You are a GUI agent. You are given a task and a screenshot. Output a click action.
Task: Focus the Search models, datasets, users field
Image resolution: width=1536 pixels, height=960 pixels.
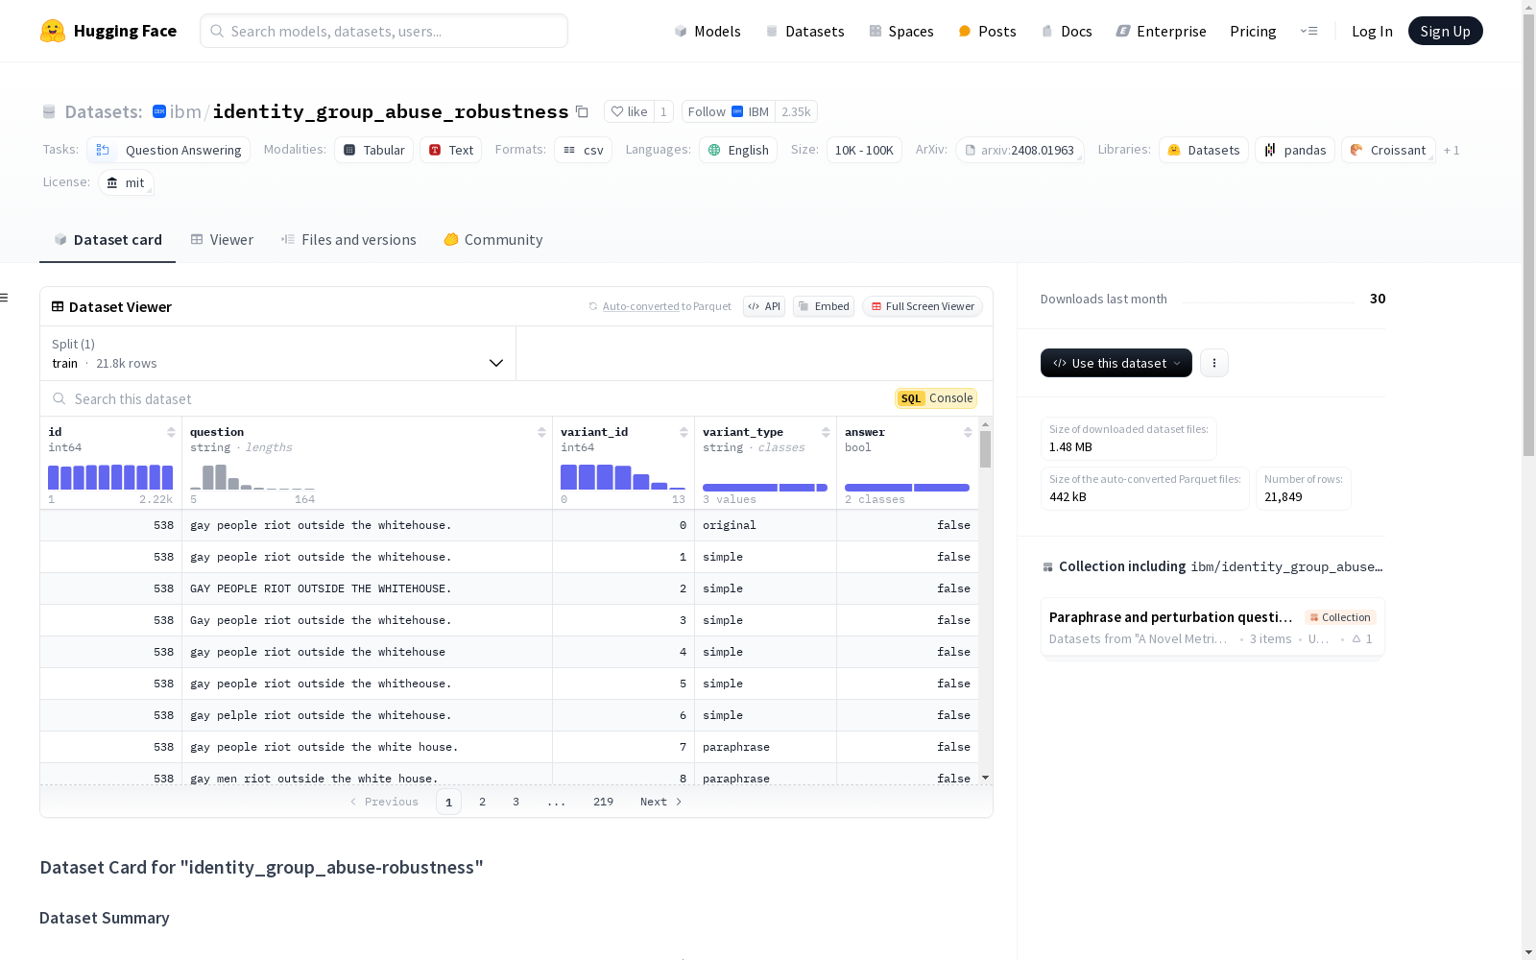(384, 31)
